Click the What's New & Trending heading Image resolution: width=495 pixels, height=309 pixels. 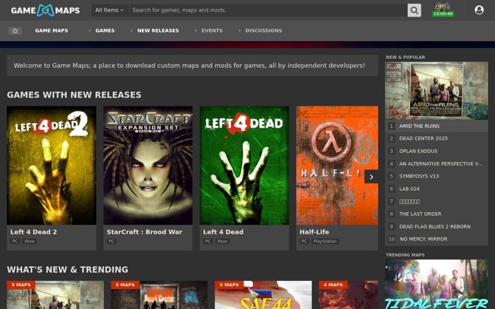point(67,270)
